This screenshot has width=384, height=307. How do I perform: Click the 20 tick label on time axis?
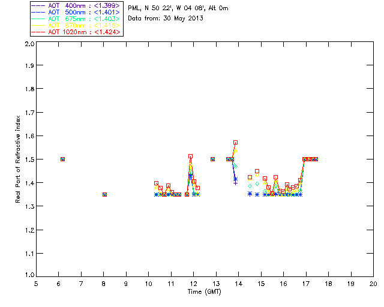373,284
